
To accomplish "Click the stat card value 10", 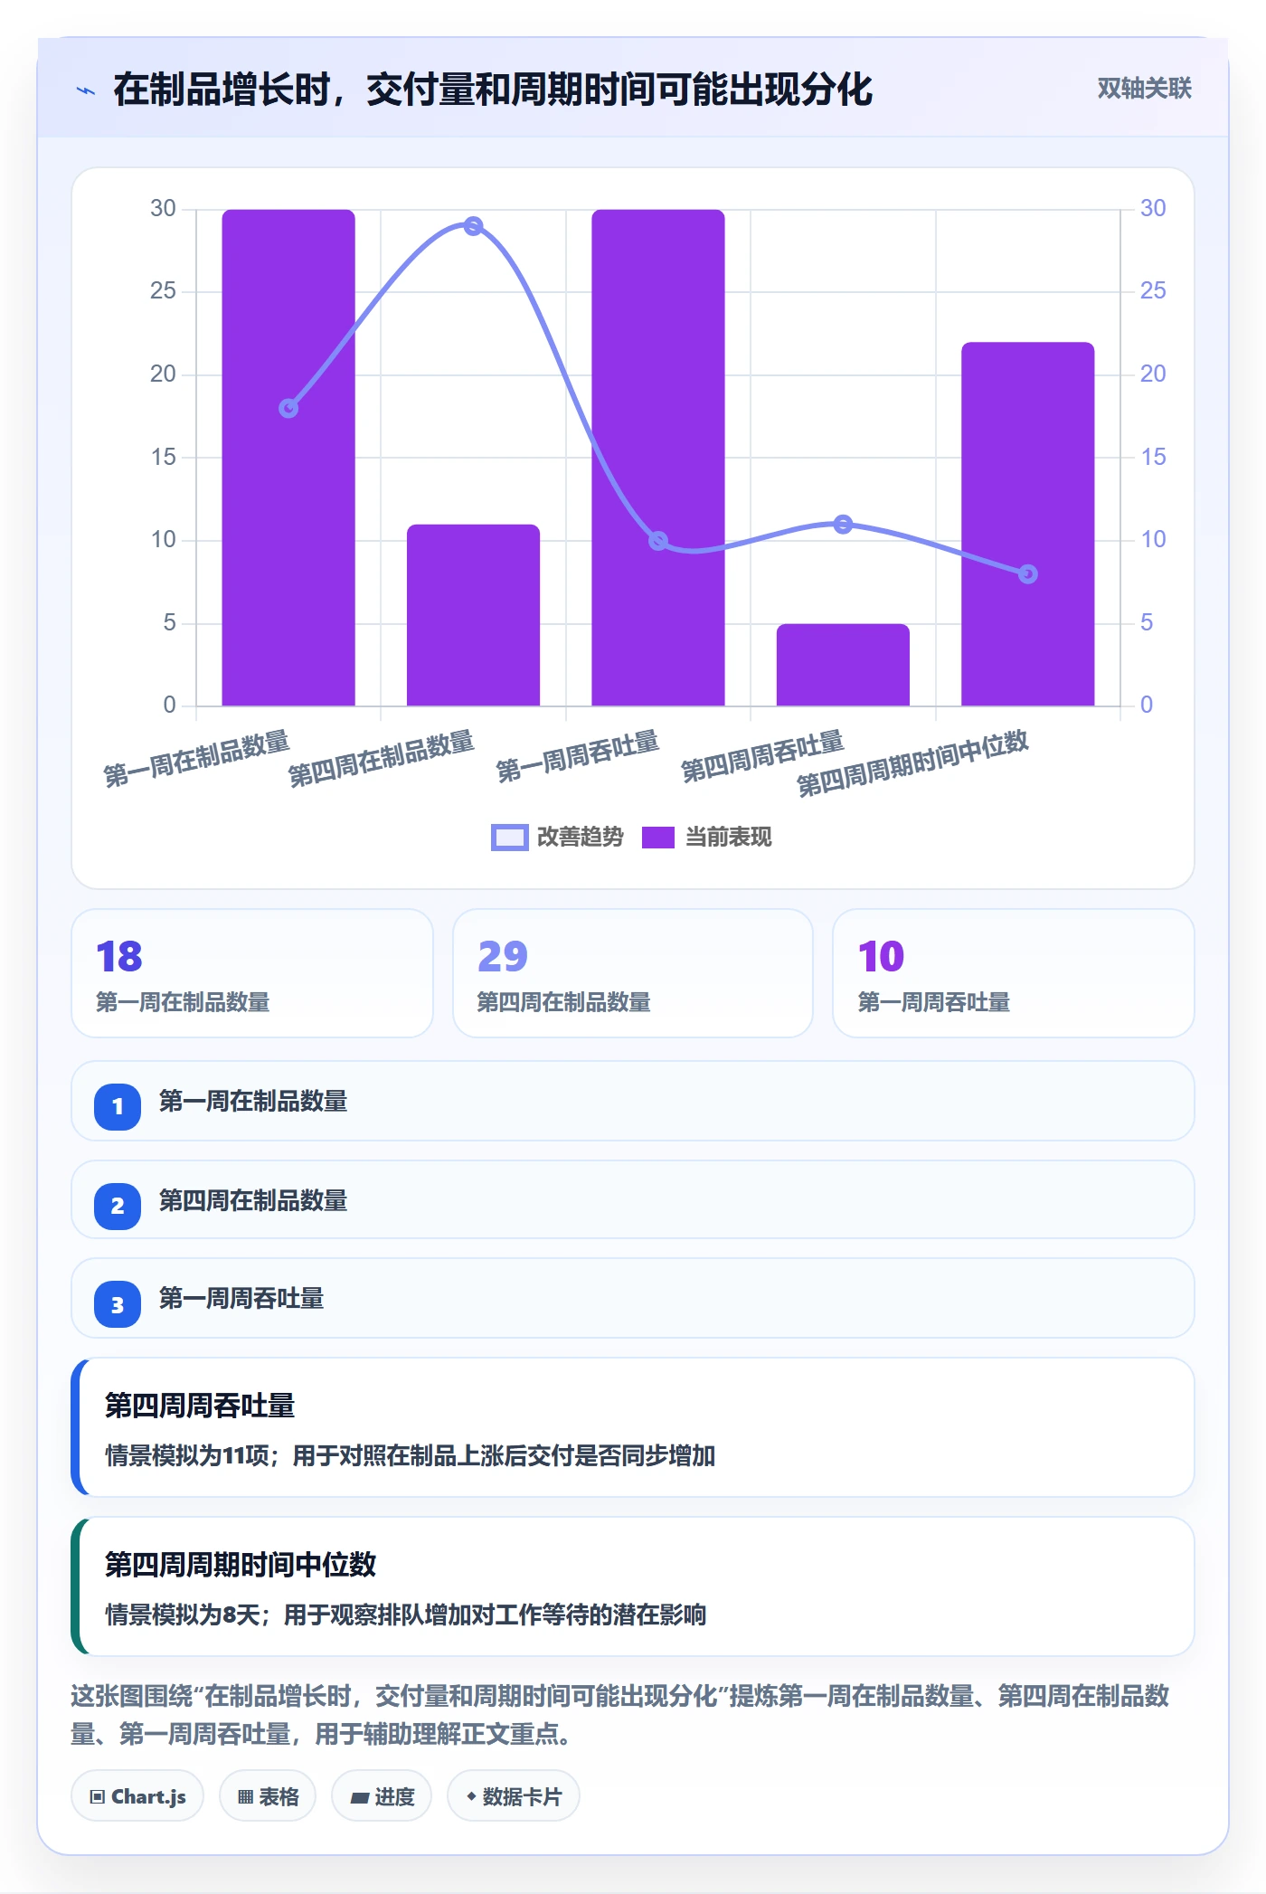I will (x=882, y=956).
